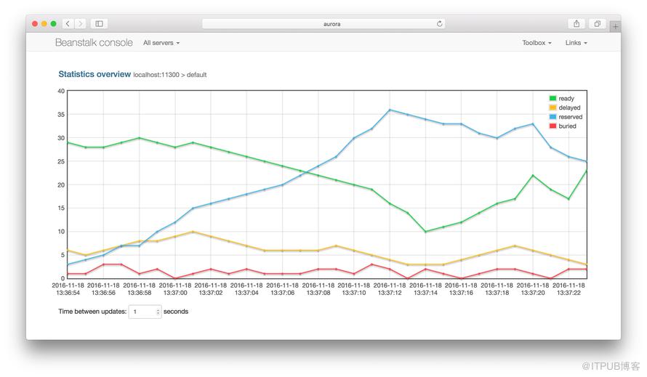Click the Statistics overview heading
Screen dimensions: 647x377
pos(95,74)
